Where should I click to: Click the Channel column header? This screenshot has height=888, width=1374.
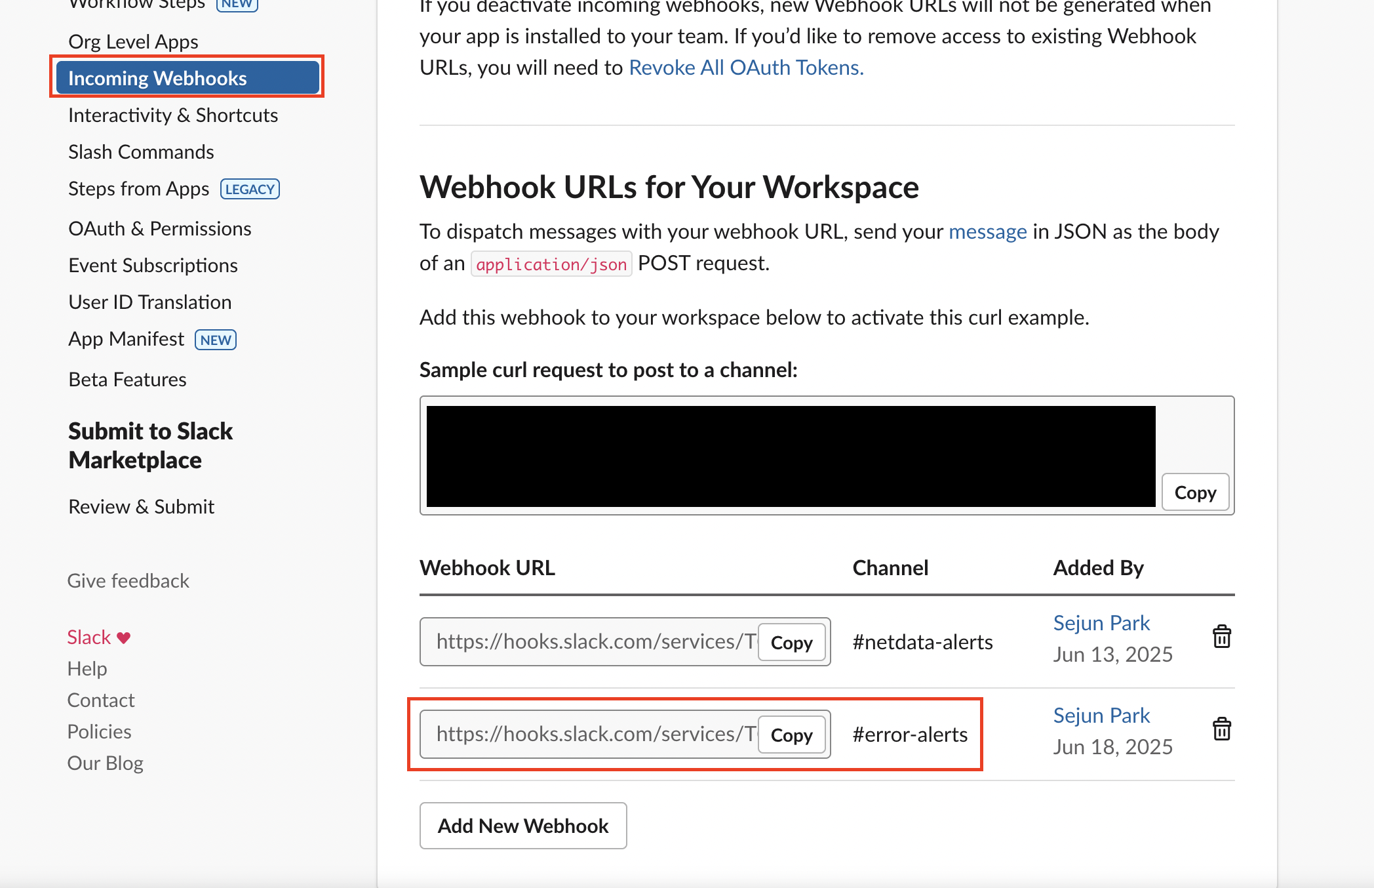point(890,567)
